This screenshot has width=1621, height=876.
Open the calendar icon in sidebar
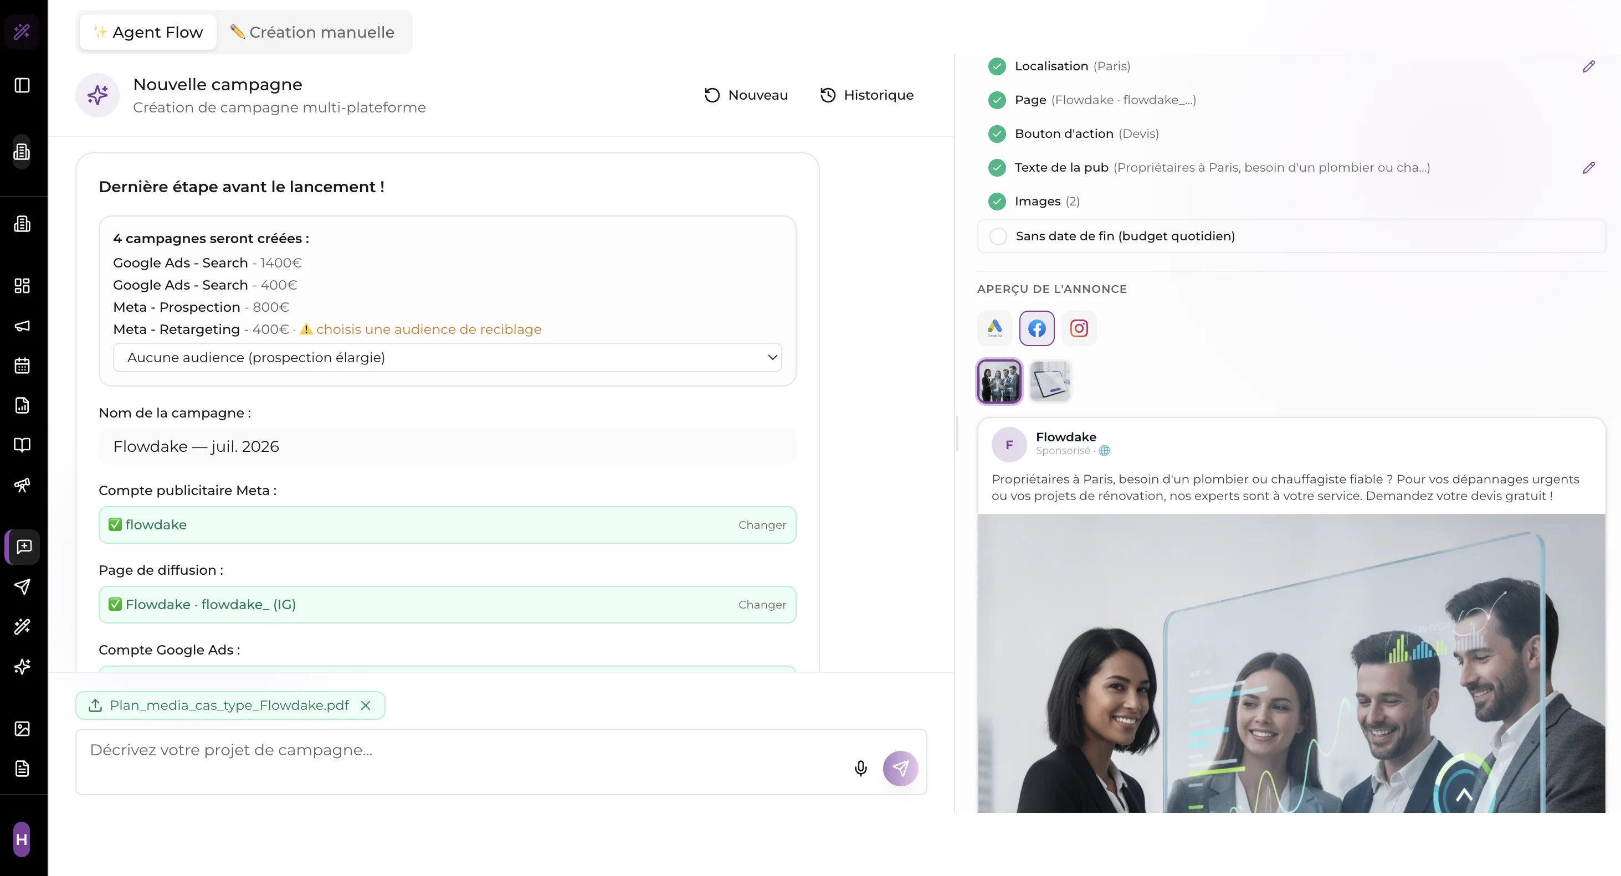click(x=22, y=365)
